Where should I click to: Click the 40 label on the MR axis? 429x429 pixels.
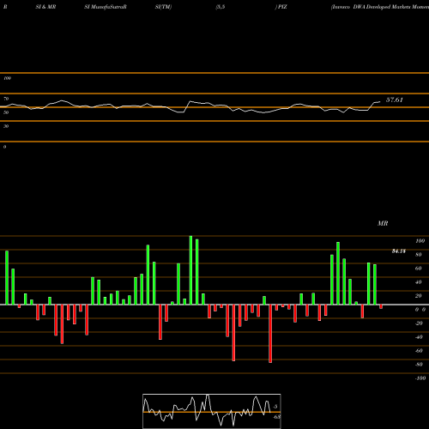coord(418,282)
